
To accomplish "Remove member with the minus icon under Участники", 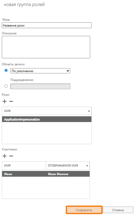I will tap(11, 156).
